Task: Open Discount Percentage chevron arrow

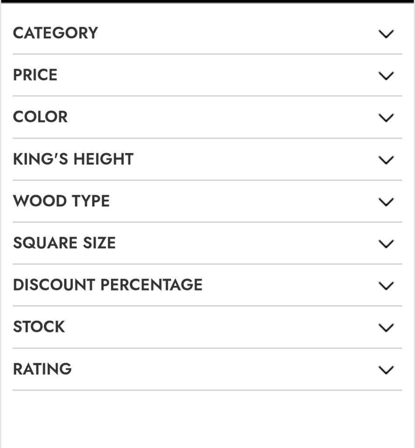Action: click(386, 286)
